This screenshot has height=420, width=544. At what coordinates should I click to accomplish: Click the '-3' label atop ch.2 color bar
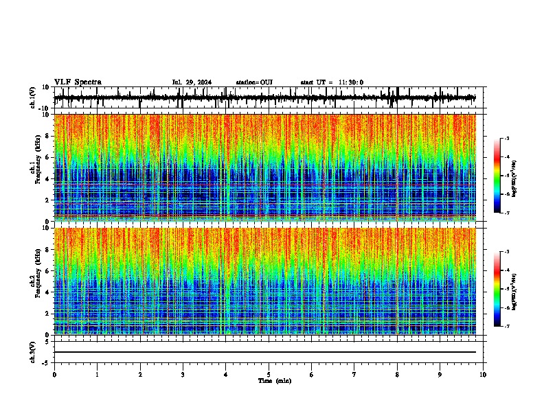506,252
